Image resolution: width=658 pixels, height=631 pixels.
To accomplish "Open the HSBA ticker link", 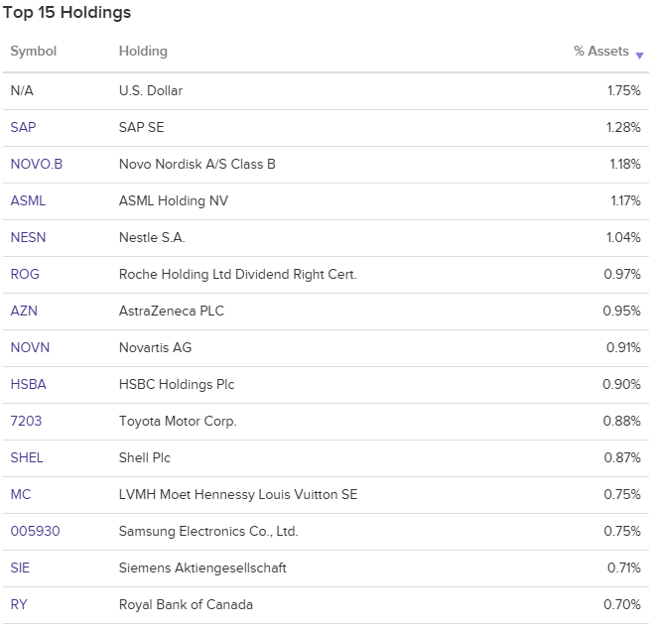I will 28,384.
